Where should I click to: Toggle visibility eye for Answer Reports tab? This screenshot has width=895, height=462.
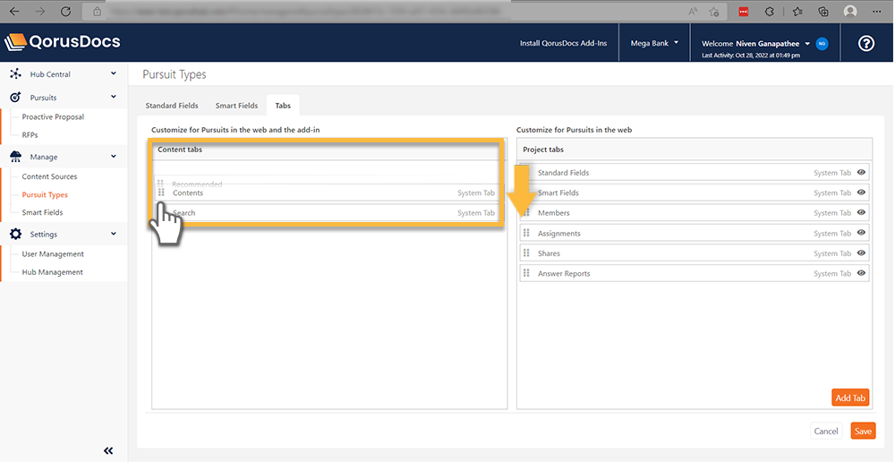coord(861,274)
